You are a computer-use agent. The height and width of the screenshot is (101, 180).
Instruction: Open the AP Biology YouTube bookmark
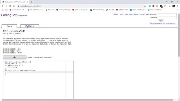(80, 10)
